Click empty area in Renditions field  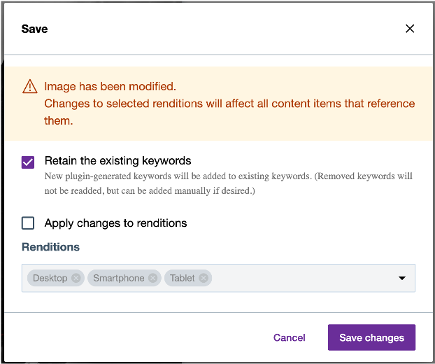pyautogui.click(x=301, y=278)
